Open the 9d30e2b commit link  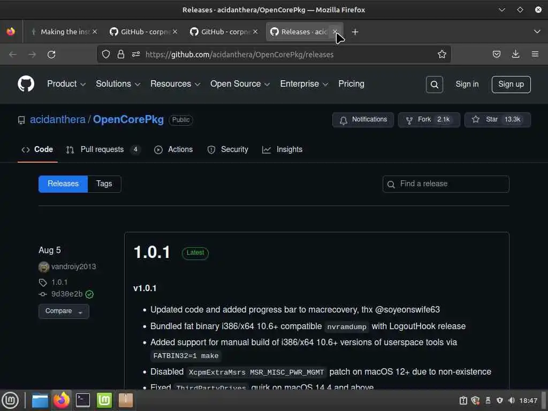[x=67, y=294]
